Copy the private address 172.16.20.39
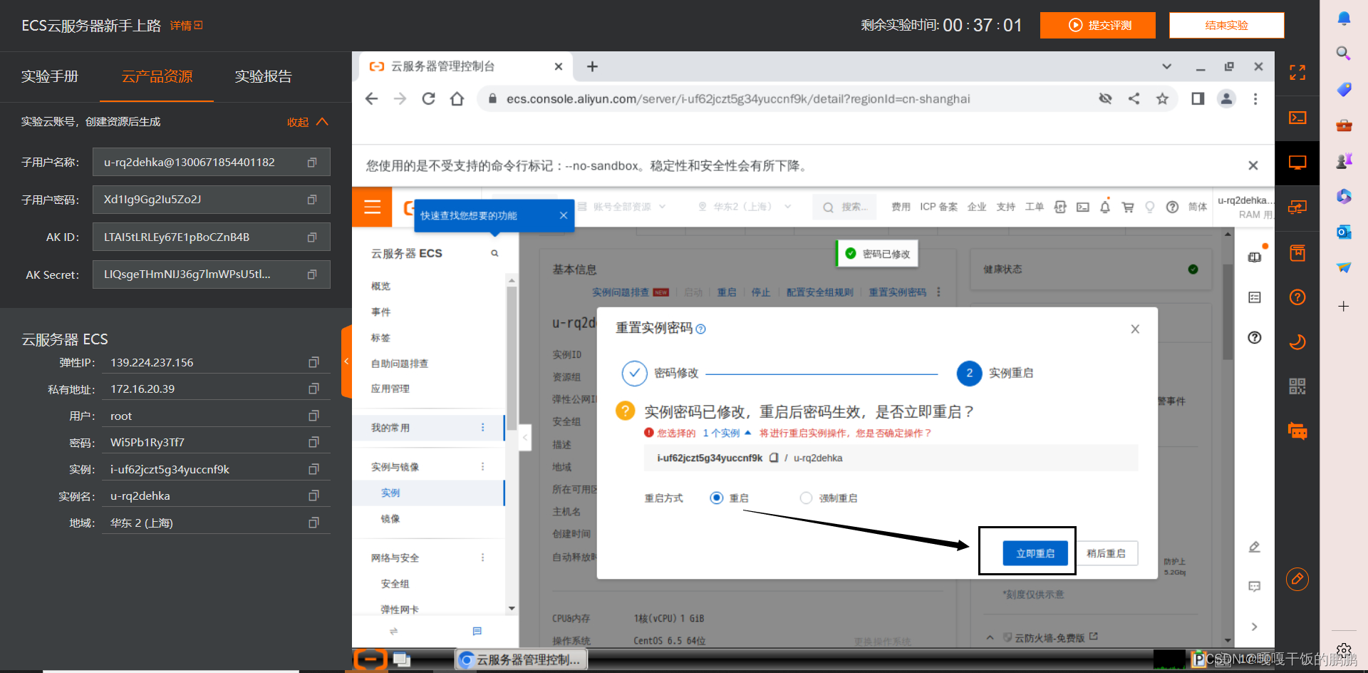This screenshot has width=1368, height=673. pyautogui.click(x=313, y=389)
